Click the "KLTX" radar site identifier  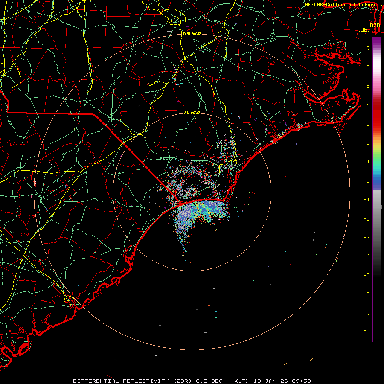(242, 381)
